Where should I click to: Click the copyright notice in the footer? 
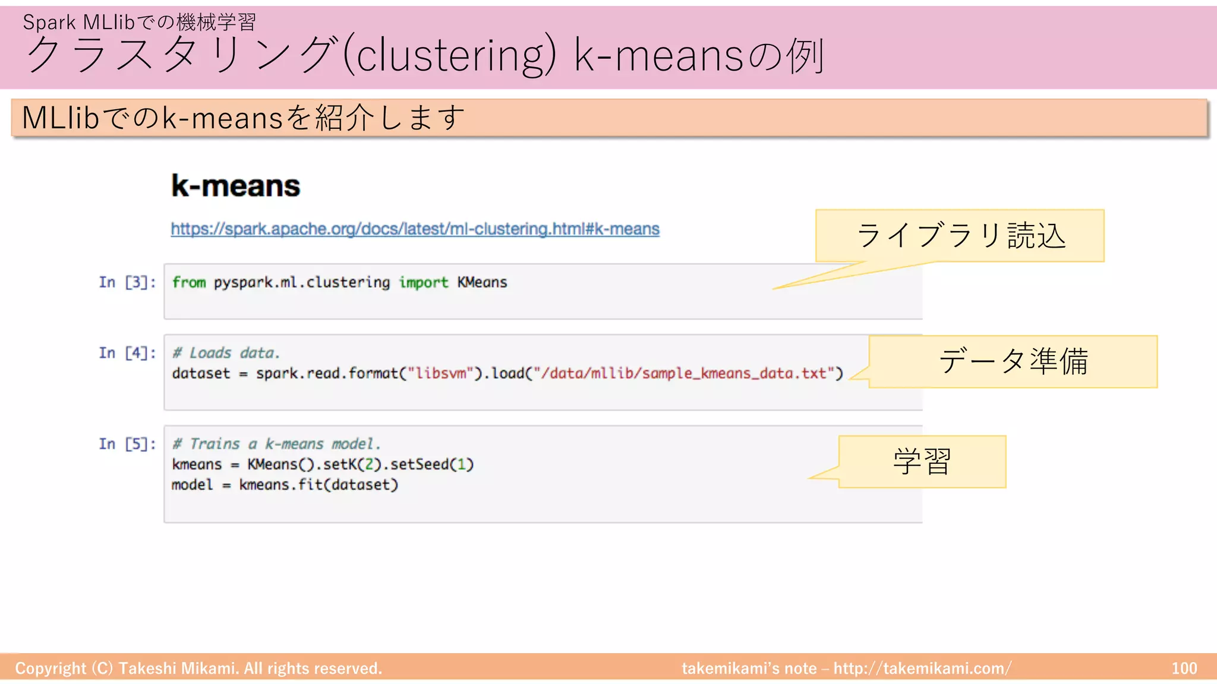198,669
